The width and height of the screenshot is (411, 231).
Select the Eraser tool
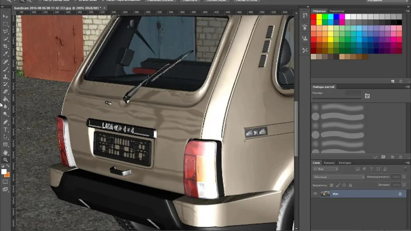tap(5, 92)
